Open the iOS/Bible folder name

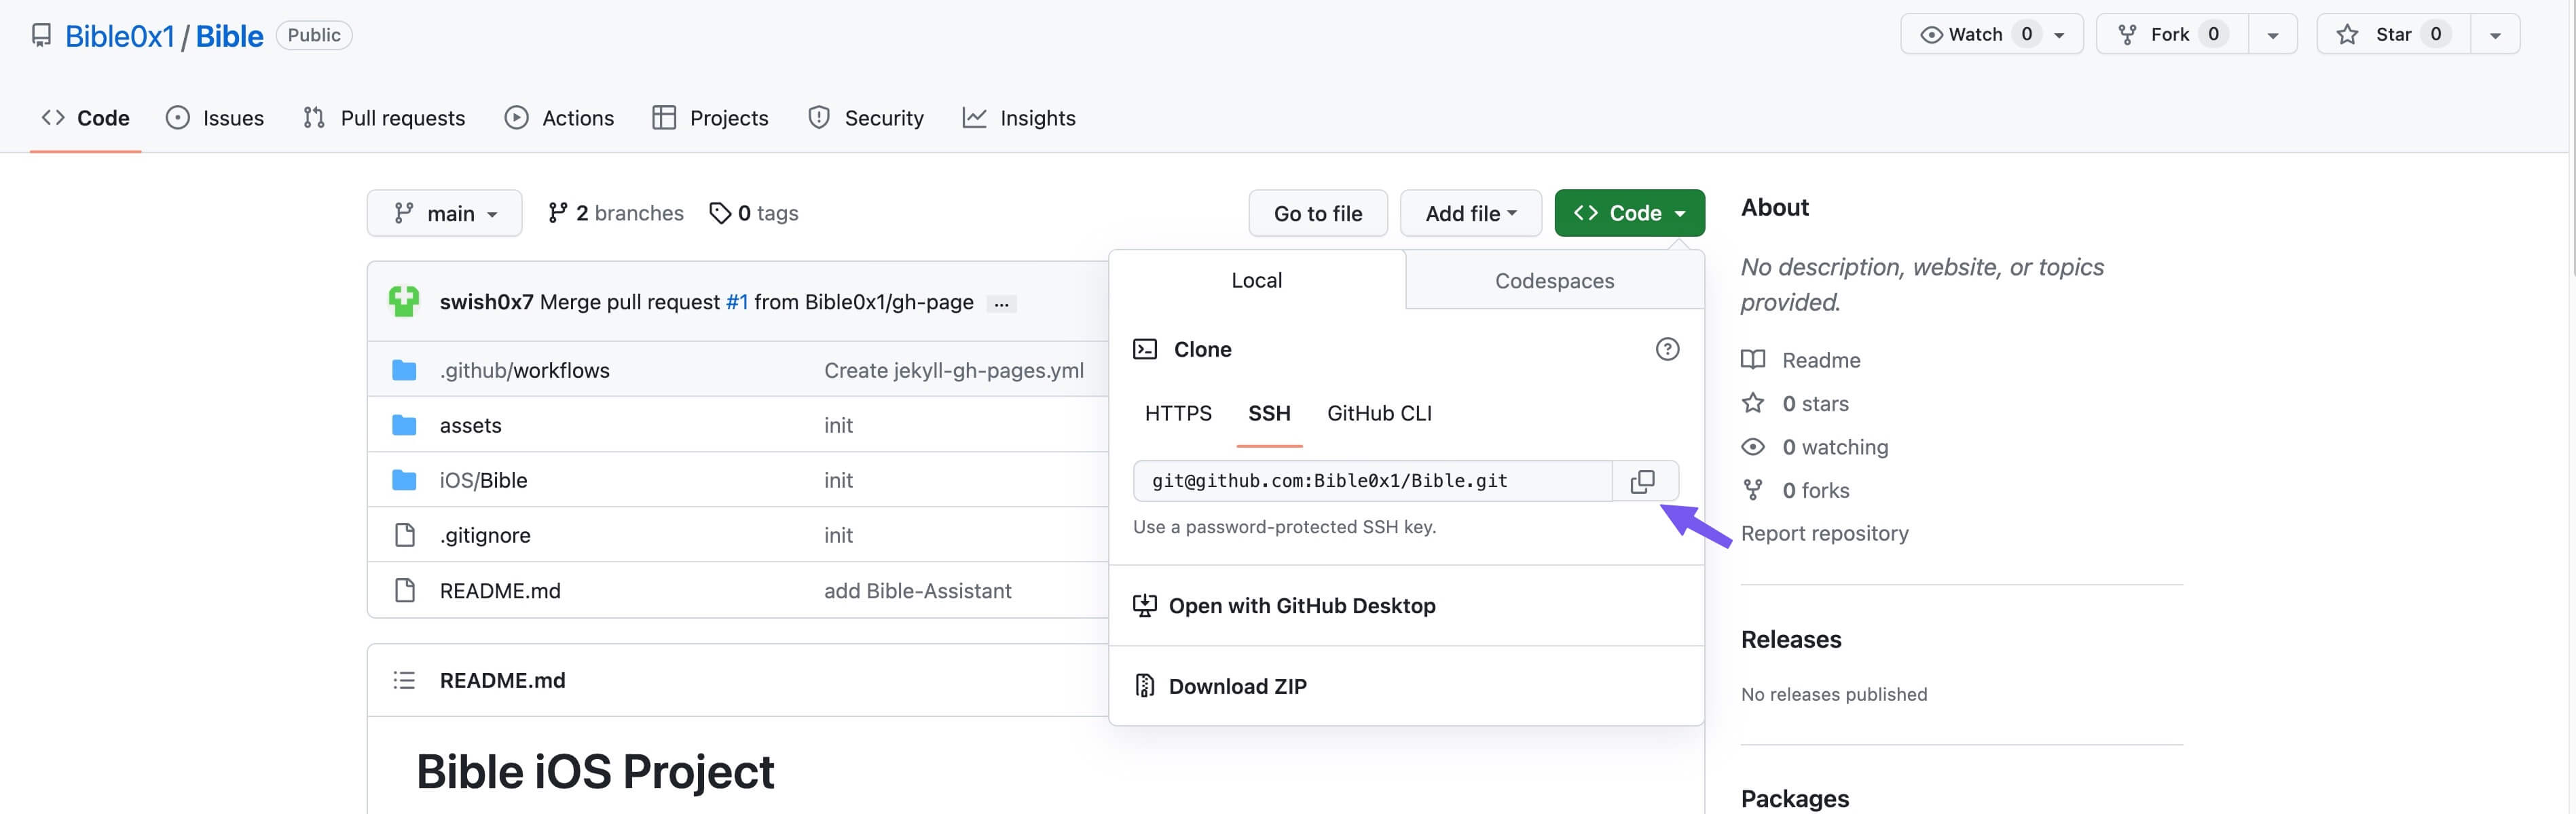484,480
